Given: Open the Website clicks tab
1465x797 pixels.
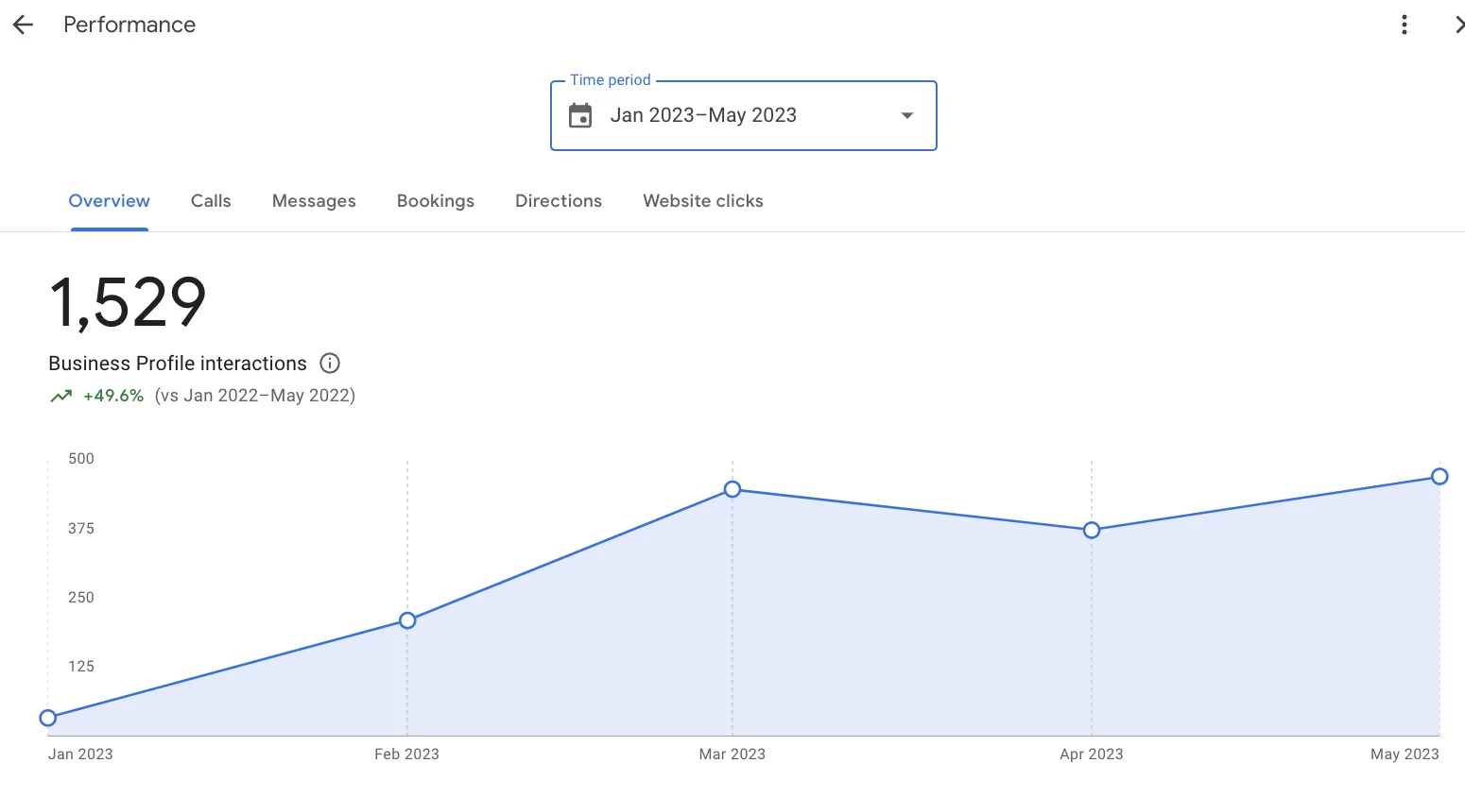Looking at the screenshot, I should tap(703, 201).
